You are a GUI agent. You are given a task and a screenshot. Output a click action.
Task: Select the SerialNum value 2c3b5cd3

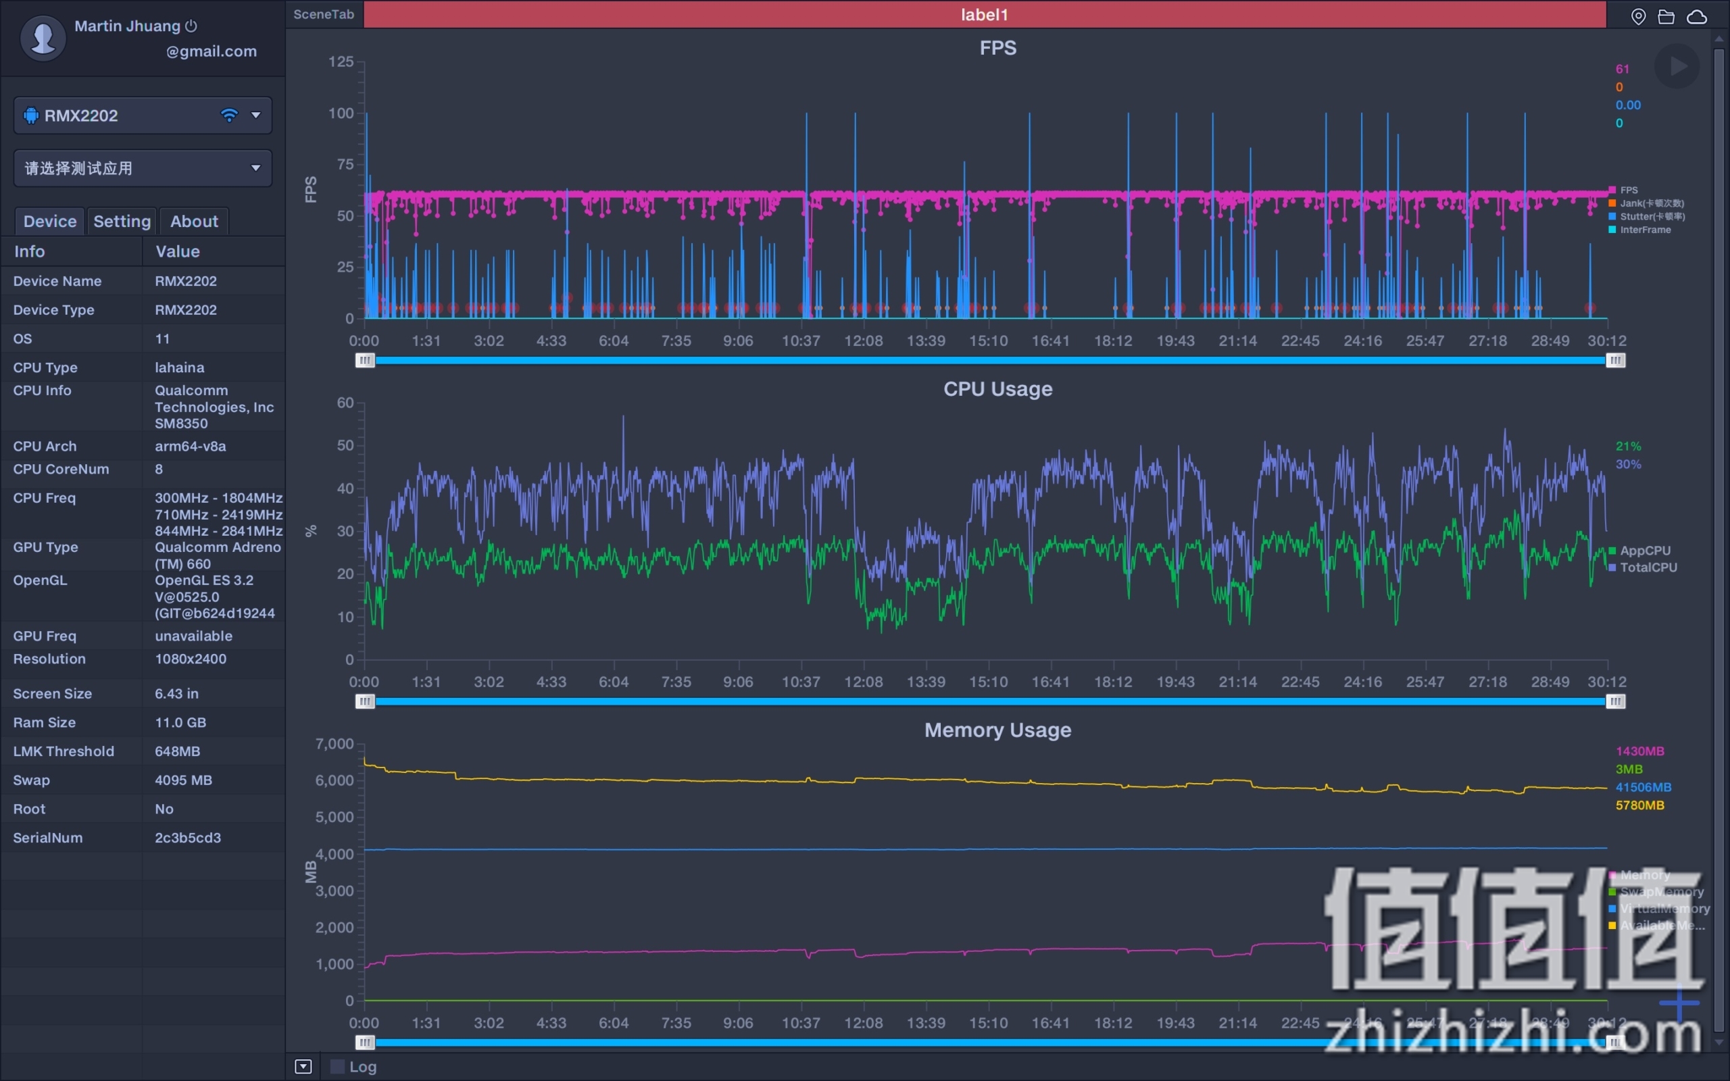coord(188,837)
